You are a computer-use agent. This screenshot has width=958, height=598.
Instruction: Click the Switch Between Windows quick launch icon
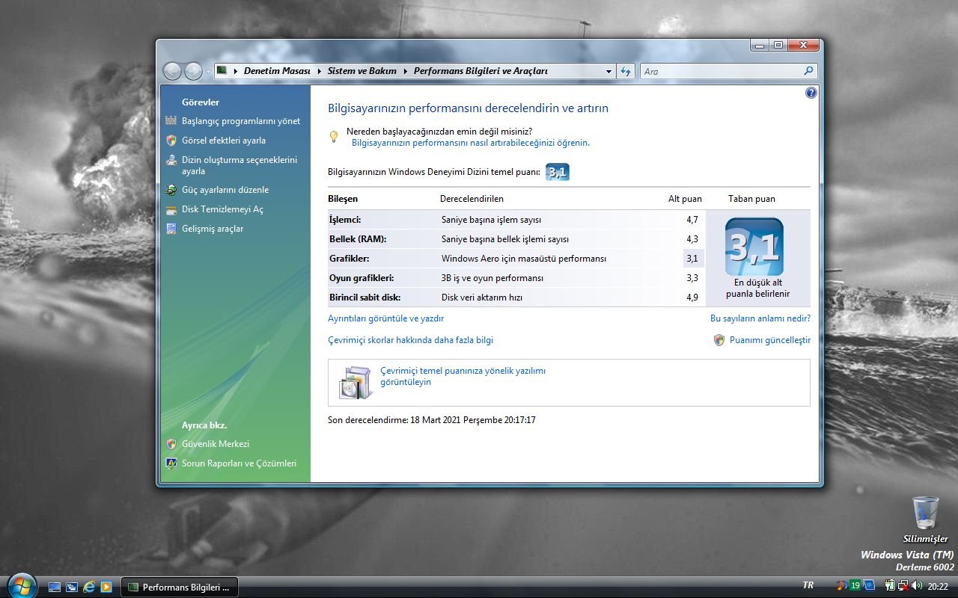tap(72, 587)
